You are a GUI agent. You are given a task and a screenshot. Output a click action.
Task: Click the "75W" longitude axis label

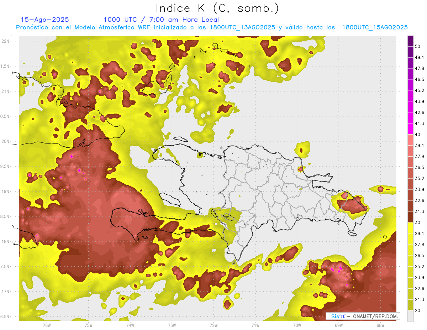[88, 325]
